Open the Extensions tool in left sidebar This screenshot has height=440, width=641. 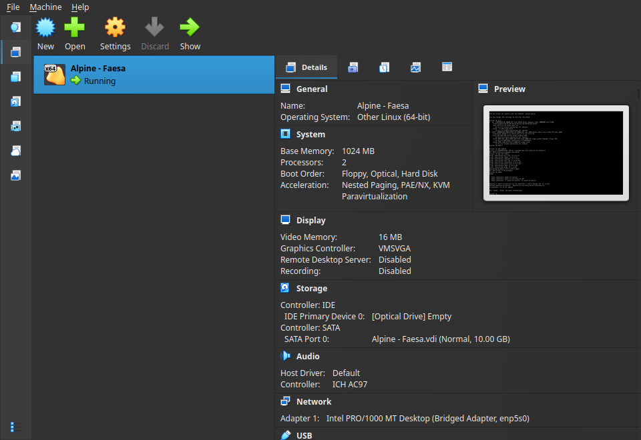pyautogui.click(x=15, y=77)
